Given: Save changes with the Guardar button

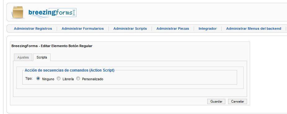Looking at the screenshot, I should click(x=216, y=101).
